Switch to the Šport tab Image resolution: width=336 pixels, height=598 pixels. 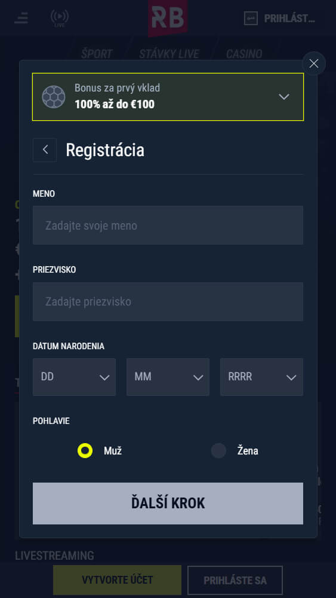tap(97, 54)
